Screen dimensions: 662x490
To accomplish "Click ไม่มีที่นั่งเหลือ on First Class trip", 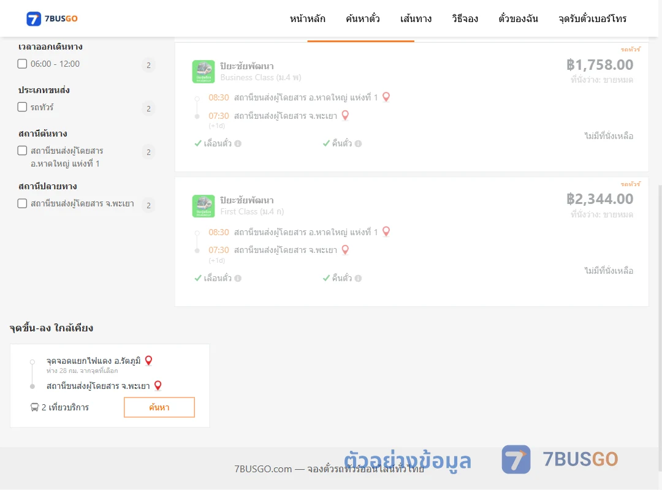I will coord(609,271).
